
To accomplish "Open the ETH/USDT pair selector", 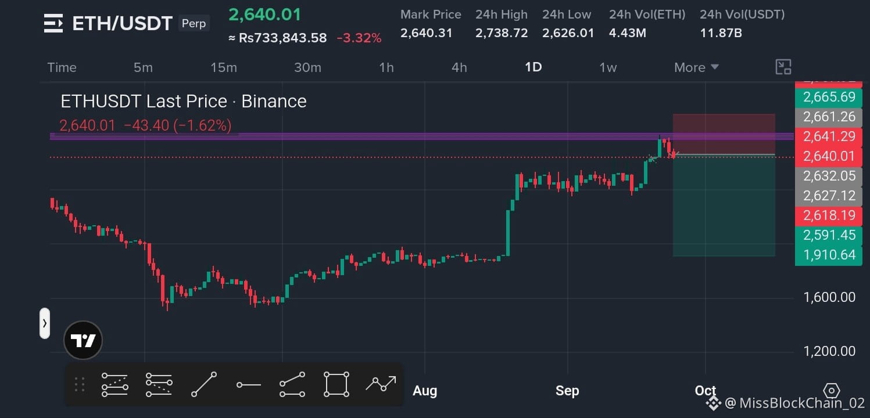I will click(122, 23).
